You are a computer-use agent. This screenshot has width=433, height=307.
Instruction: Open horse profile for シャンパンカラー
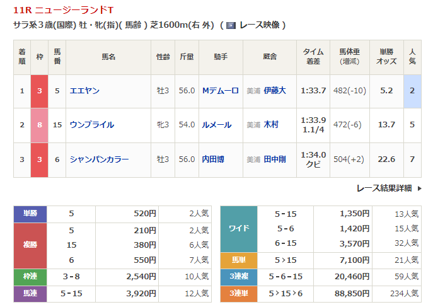tap(99, 159)
